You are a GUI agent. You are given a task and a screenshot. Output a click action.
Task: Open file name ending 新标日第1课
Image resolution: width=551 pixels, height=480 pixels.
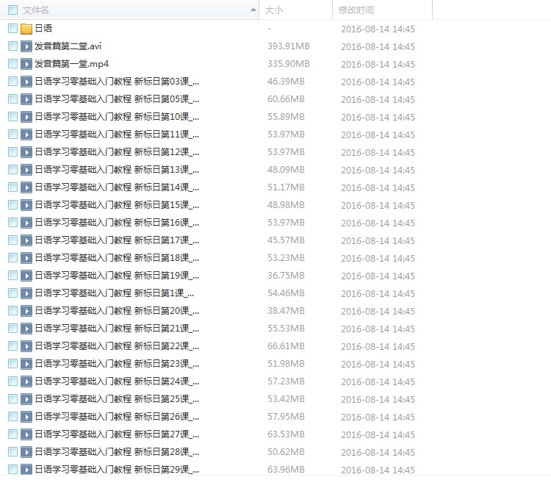[115, 293]
